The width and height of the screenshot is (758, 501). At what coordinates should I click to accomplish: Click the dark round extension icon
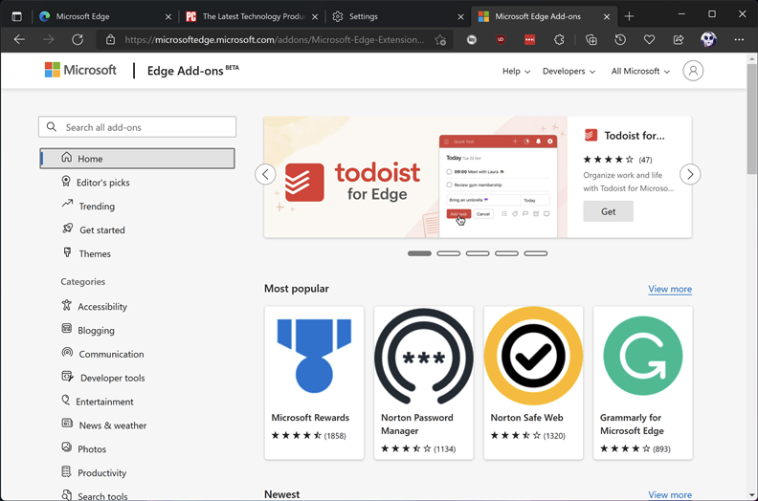coord(472,39)
